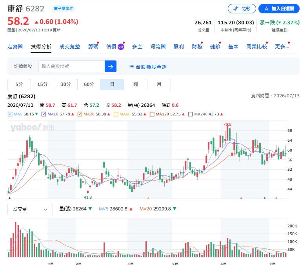Viewport: 300px width, 265px height.
Task: Click the 70.8 high price label
Action: point(227,124)
